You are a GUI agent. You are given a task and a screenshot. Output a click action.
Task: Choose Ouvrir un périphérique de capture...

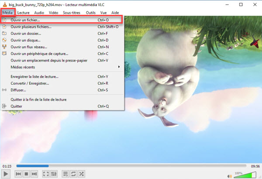pos(62,54)
